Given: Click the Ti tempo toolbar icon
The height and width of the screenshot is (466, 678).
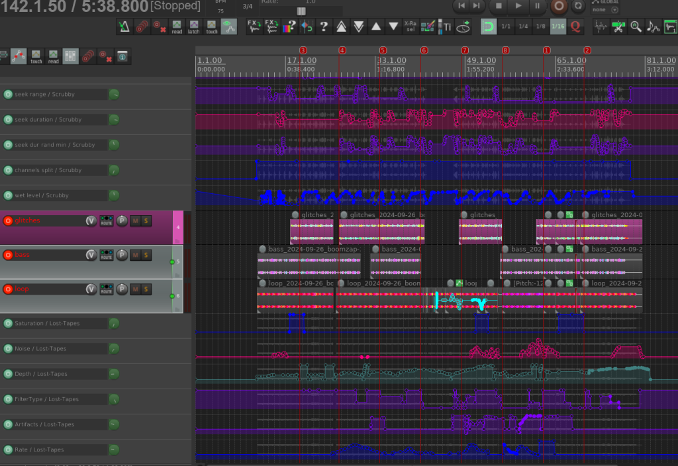Looking at the screenshot, I should [x=448, y=27].
